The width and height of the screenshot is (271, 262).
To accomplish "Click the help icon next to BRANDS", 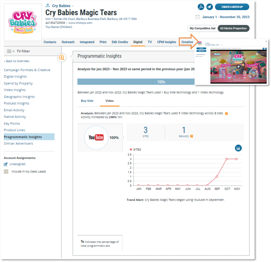I will coord(192,136).
